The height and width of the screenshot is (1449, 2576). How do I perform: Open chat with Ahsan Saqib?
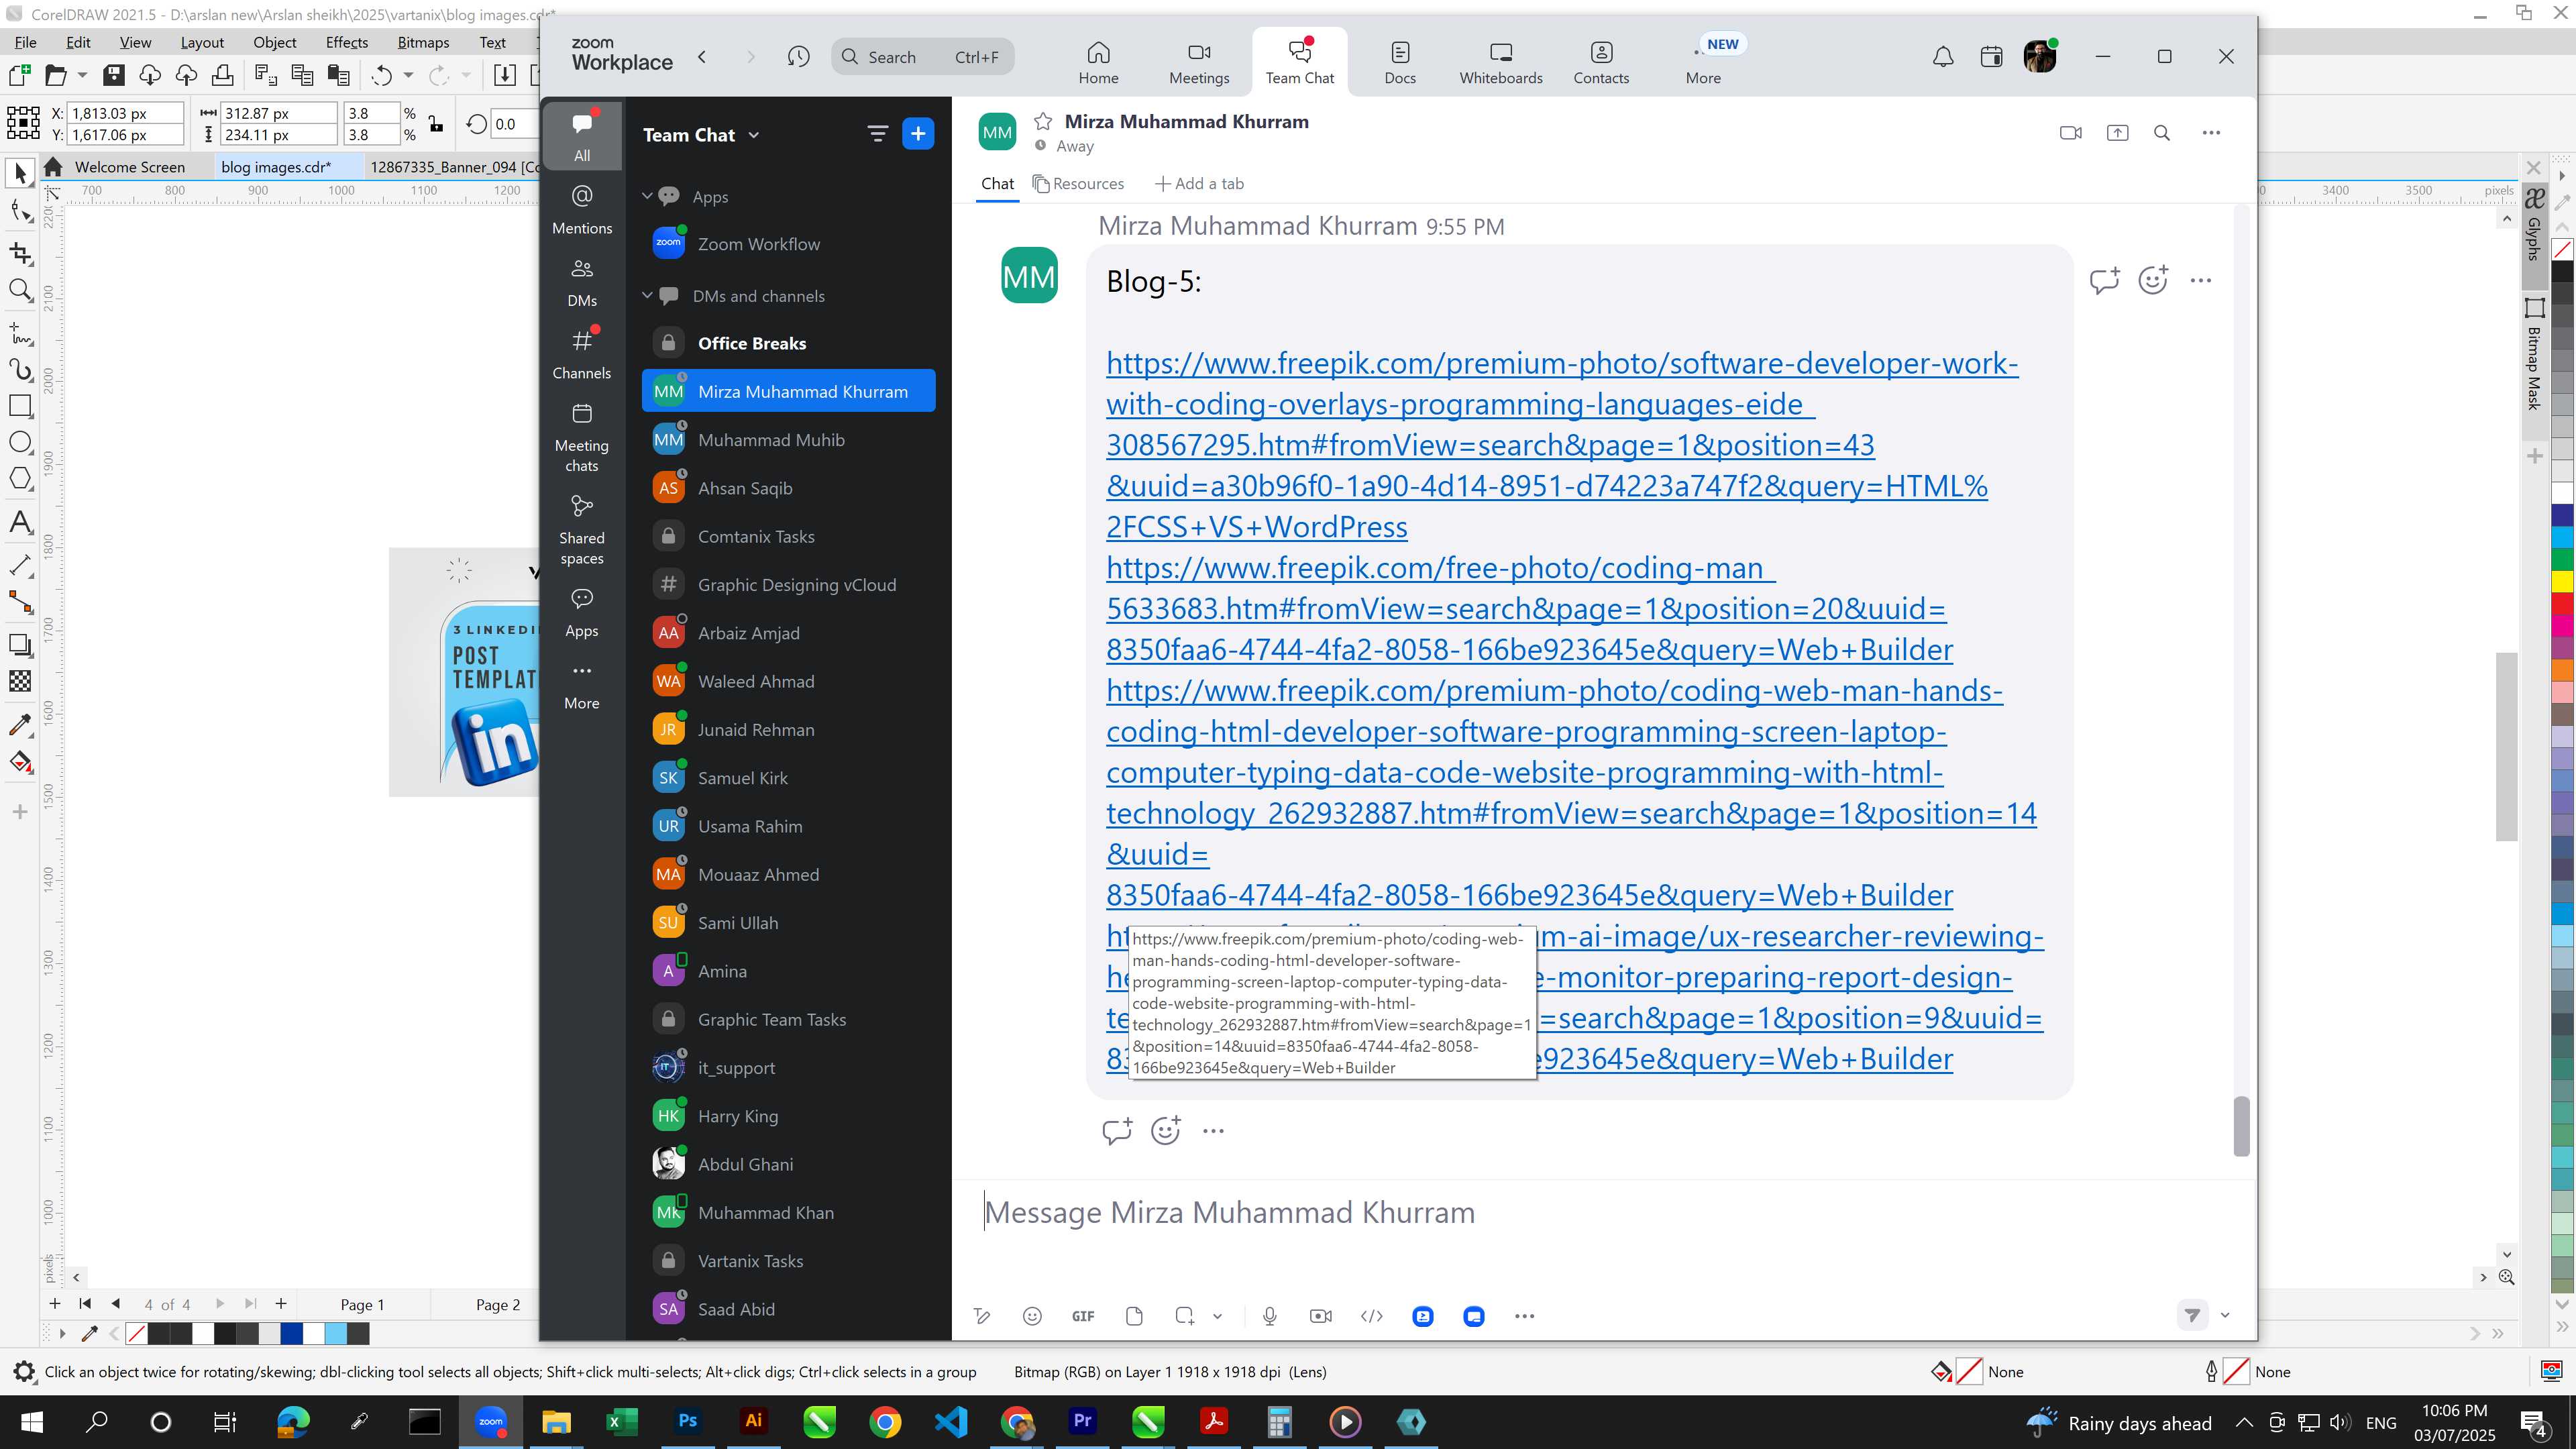pos(788,488)
